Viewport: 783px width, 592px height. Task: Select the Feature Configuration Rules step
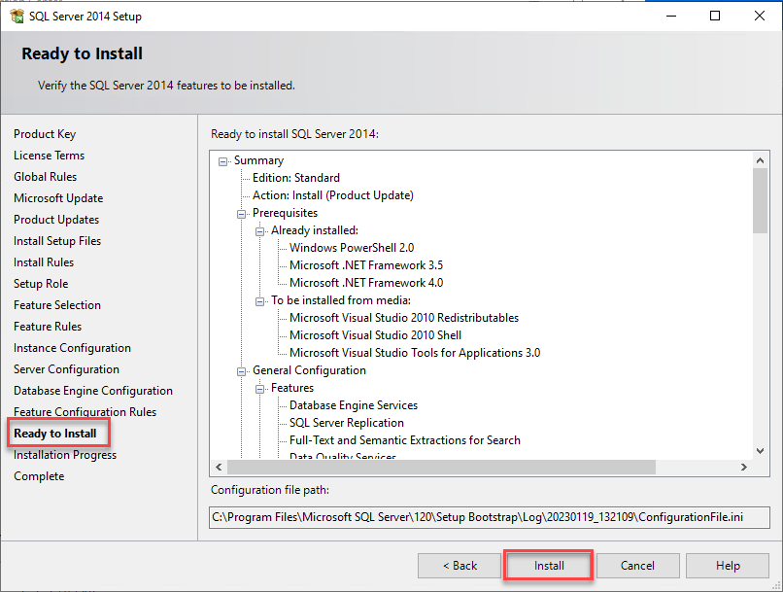click(x=85, y=412)
